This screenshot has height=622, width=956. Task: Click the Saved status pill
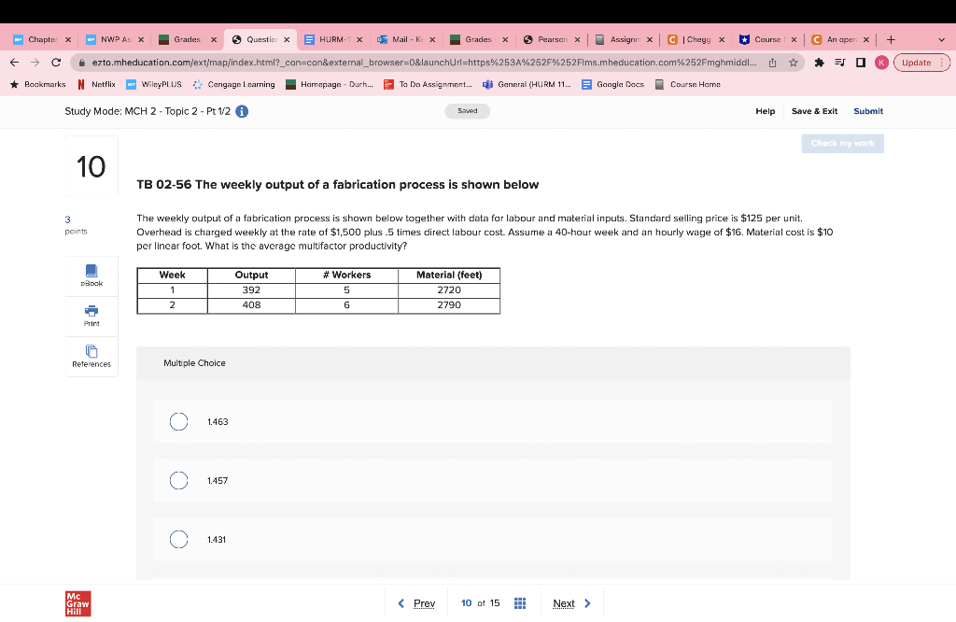click(467, 111)
